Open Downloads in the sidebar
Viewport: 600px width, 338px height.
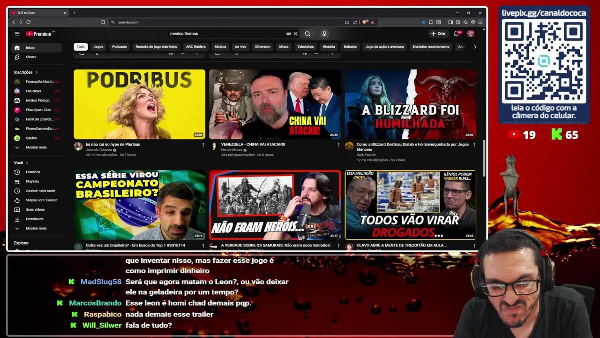[x=37, y=219]
